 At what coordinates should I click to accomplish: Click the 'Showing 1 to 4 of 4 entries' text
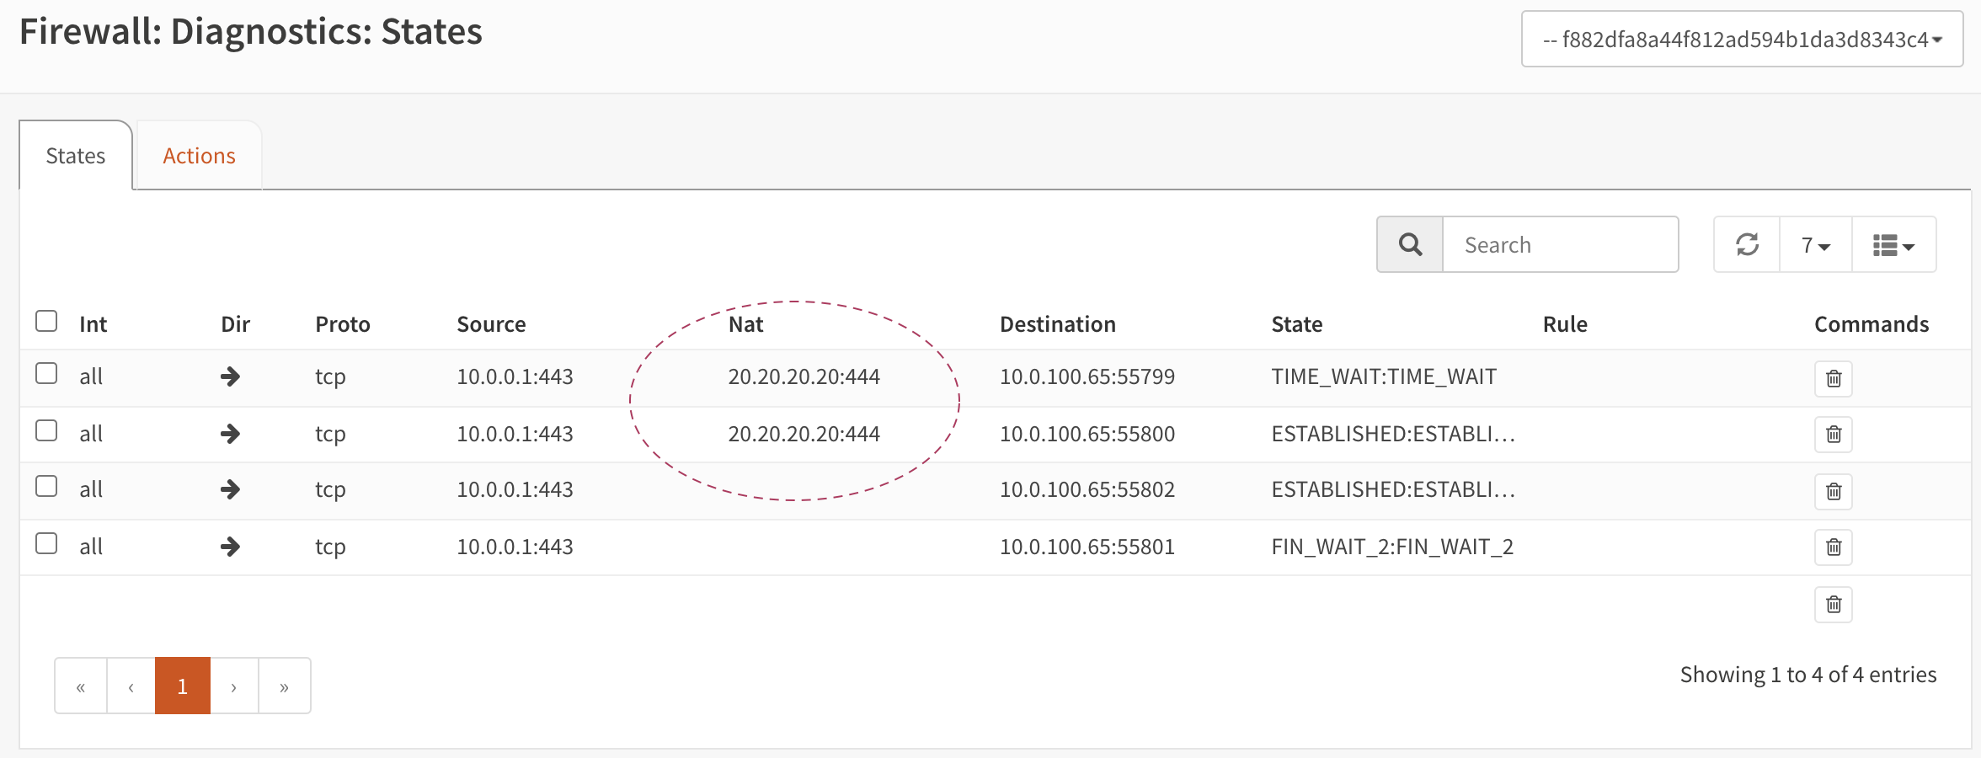(x=1808, y=675)
